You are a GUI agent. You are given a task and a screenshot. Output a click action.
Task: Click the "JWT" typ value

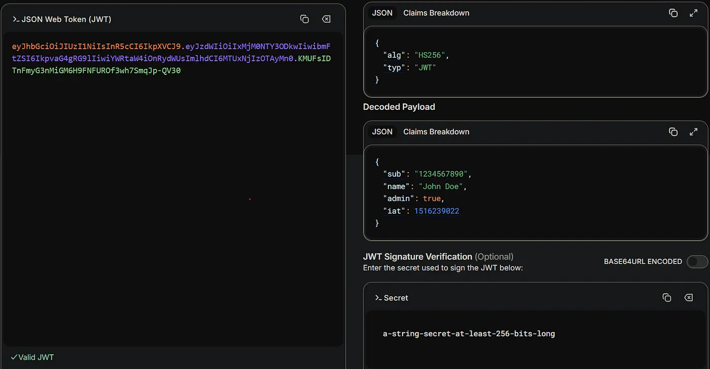[x=425, y=67]
